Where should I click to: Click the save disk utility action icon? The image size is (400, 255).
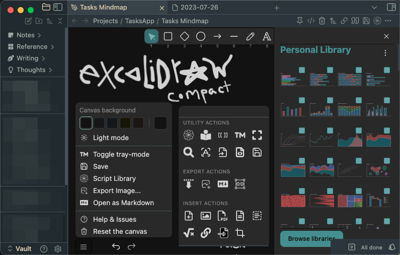pos(257,152)
